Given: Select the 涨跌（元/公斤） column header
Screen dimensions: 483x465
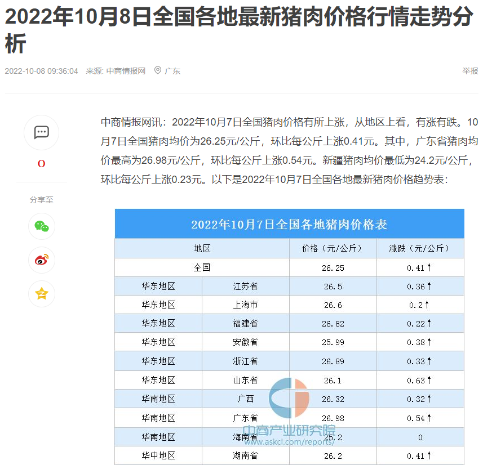Looking at the screenshot, I should click(420, 248).
